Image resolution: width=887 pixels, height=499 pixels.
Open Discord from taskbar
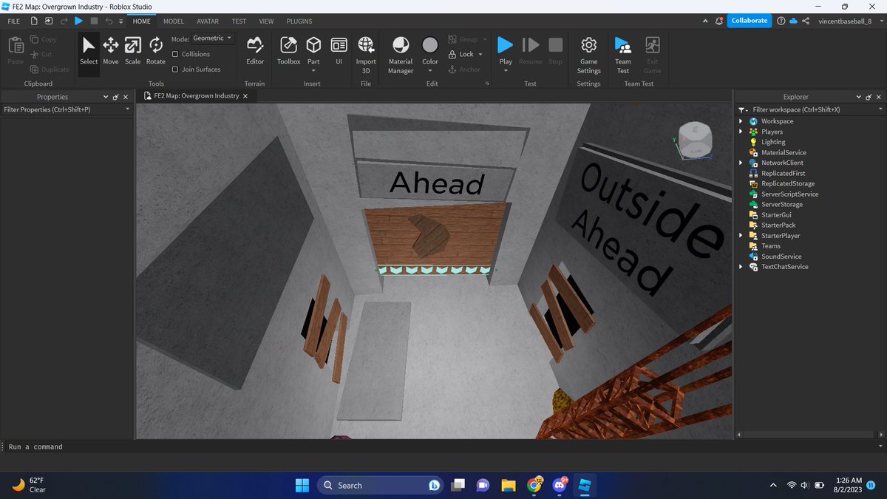click(560, 485)
